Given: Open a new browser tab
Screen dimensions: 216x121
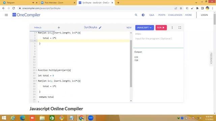Looking at the screenshot, I should [x=118, y=3].
